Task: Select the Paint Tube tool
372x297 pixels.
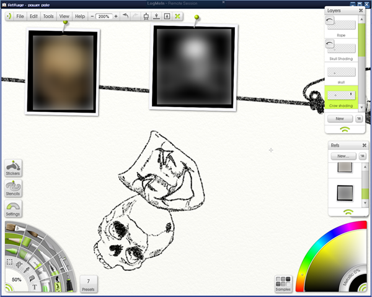Action: (43, 275)
